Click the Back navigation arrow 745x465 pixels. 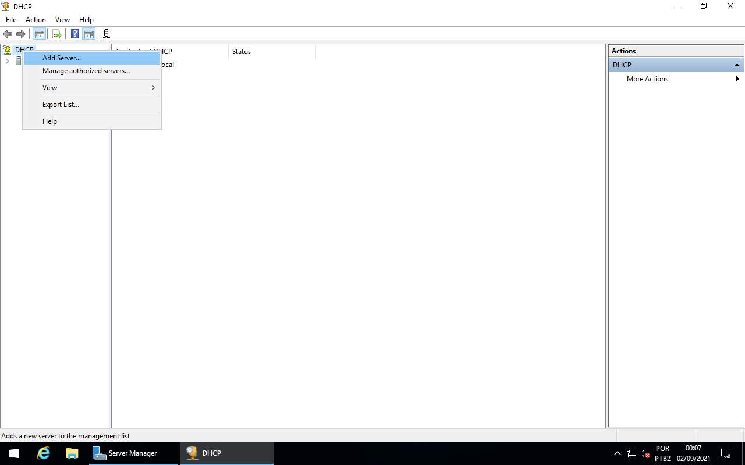tap(8, 34)
